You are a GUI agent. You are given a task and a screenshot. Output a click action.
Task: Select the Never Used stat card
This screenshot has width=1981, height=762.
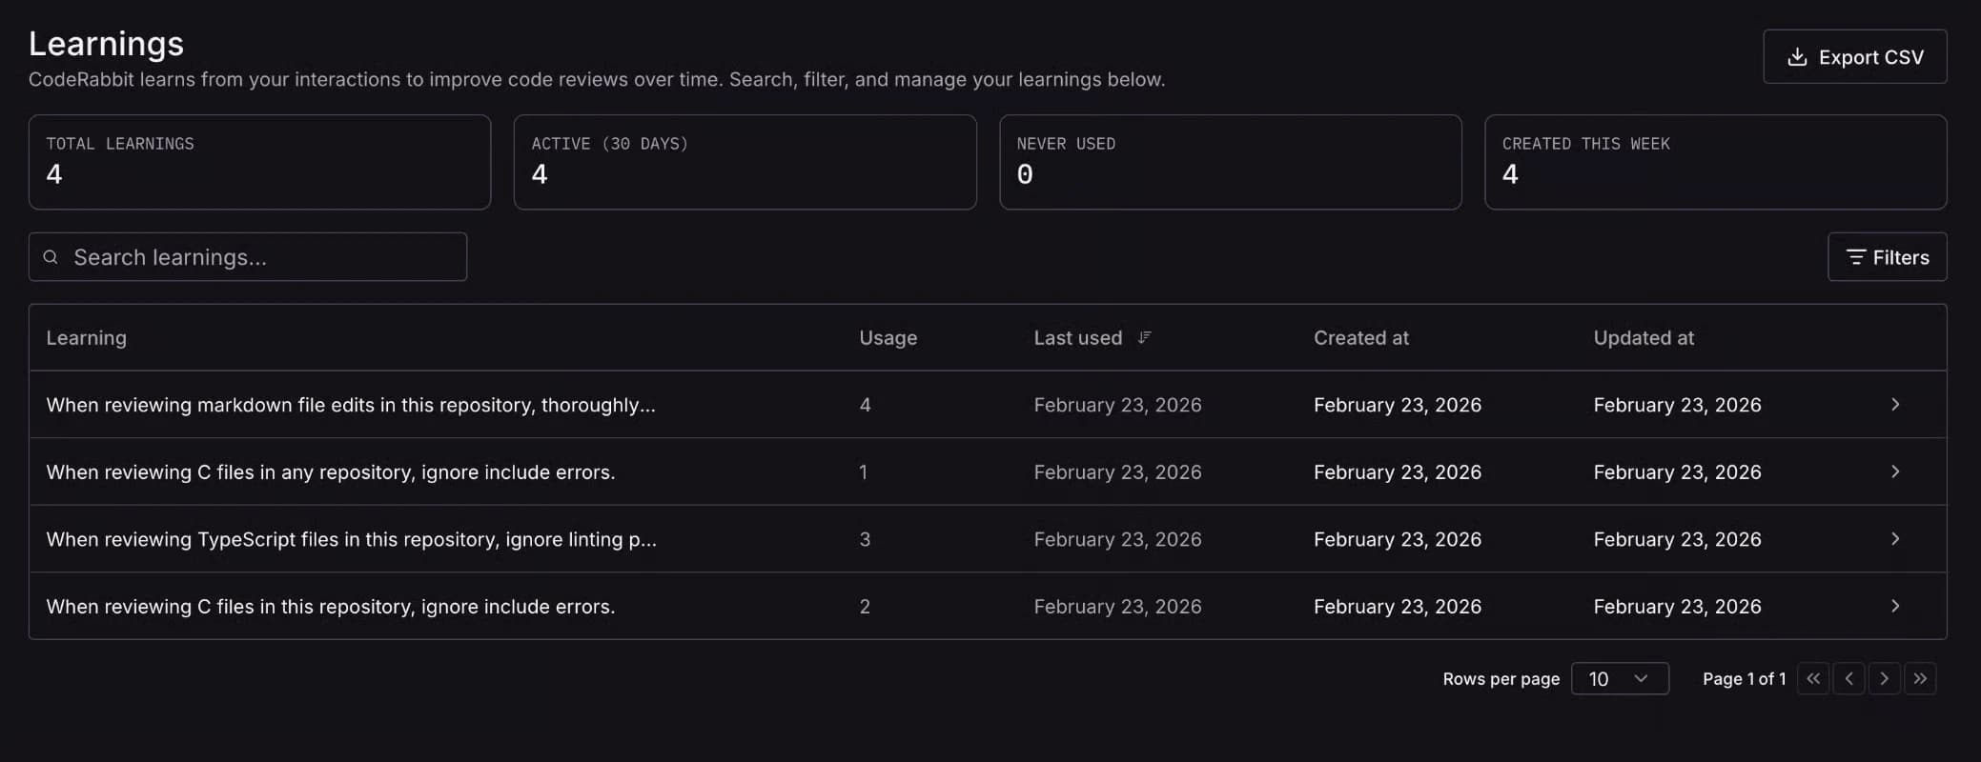click(x=1230, y=162)
